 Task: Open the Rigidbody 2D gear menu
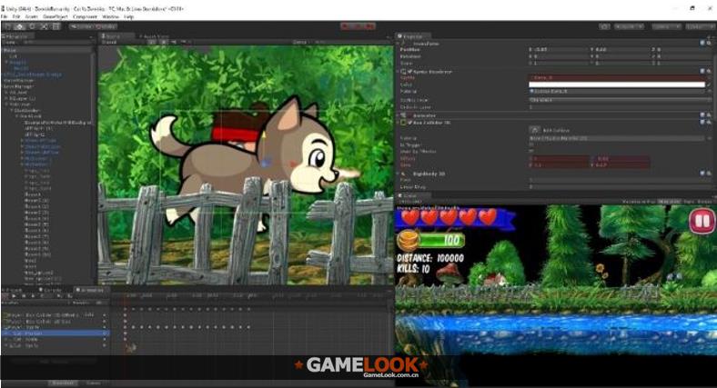[709, 174]
